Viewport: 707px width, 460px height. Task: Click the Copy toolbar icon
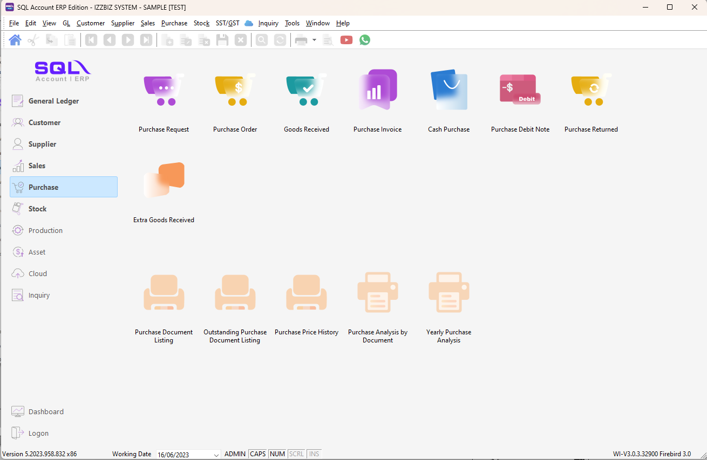click(52, 40)
